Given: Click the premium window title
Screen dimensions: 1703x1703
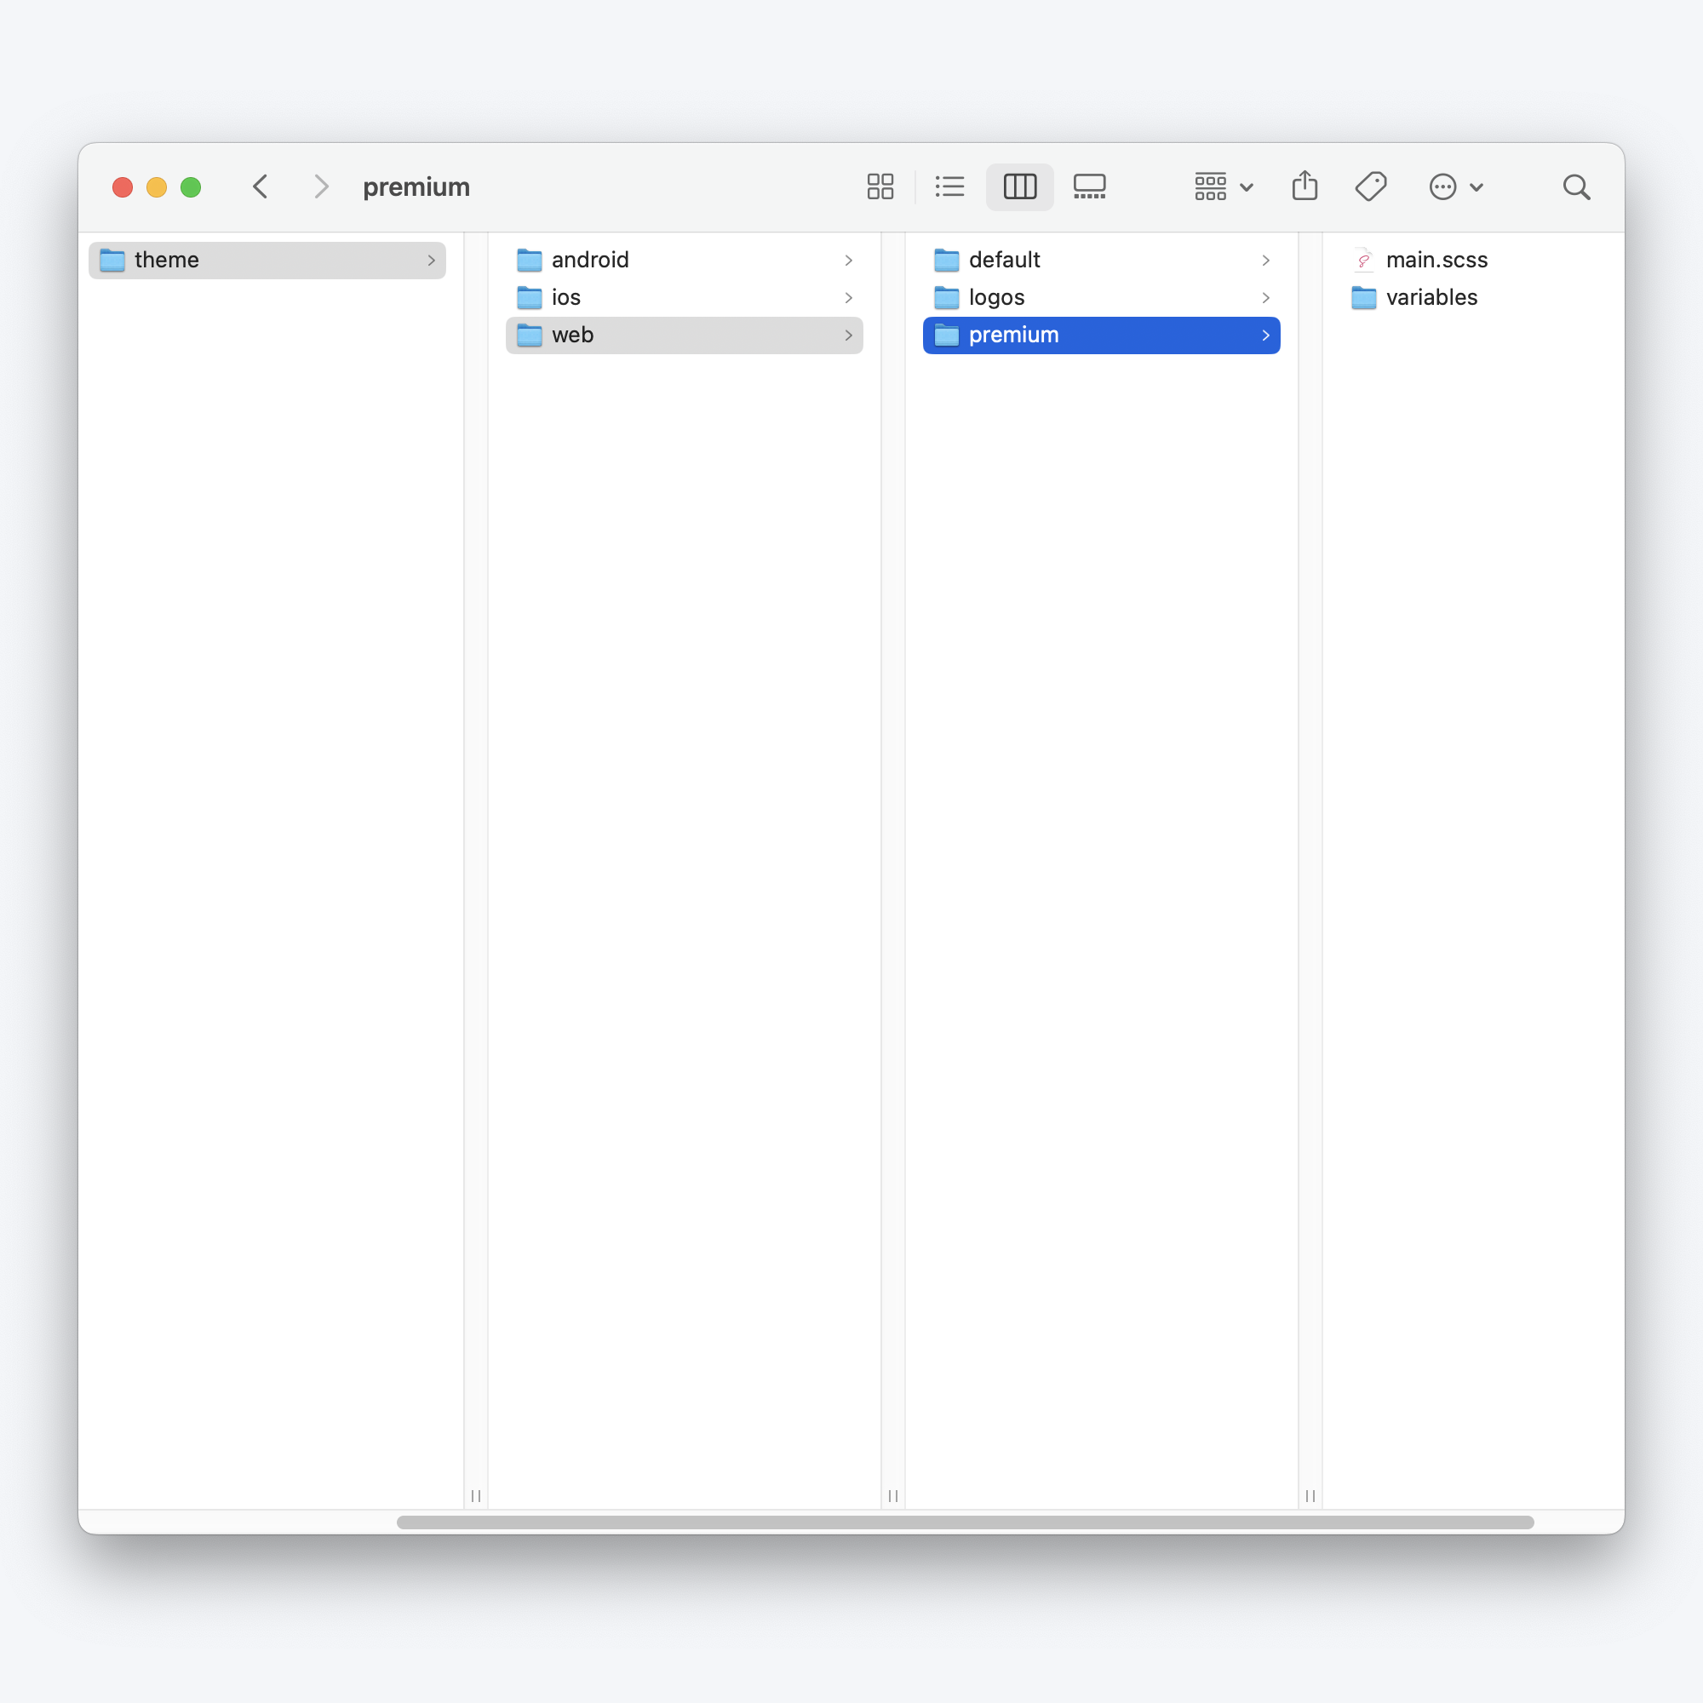Looking at the screenshot, I should pos(416,186).
